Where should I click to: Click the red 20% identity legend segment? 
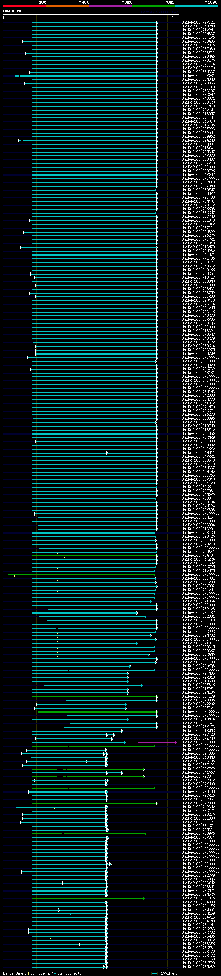pyautogui.click(x=25, y=6)
